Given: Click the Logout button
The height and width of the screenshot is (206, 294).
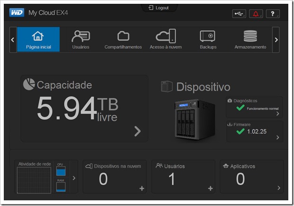Looking at the screenshot, I should click(159, 8).
